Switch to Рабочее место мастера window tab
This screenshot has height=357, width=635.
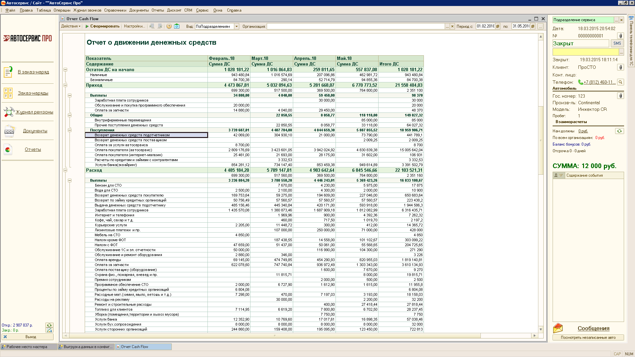point(27,347)
